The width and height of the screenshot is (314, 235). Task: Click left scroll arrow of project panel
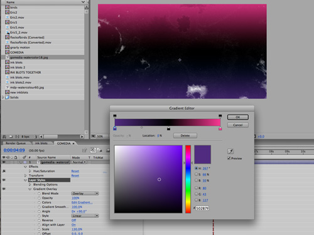coord(41,137)
